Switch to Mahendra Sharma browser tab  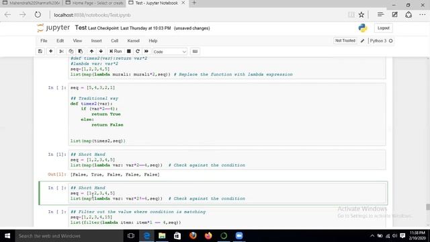coord(31,3)
